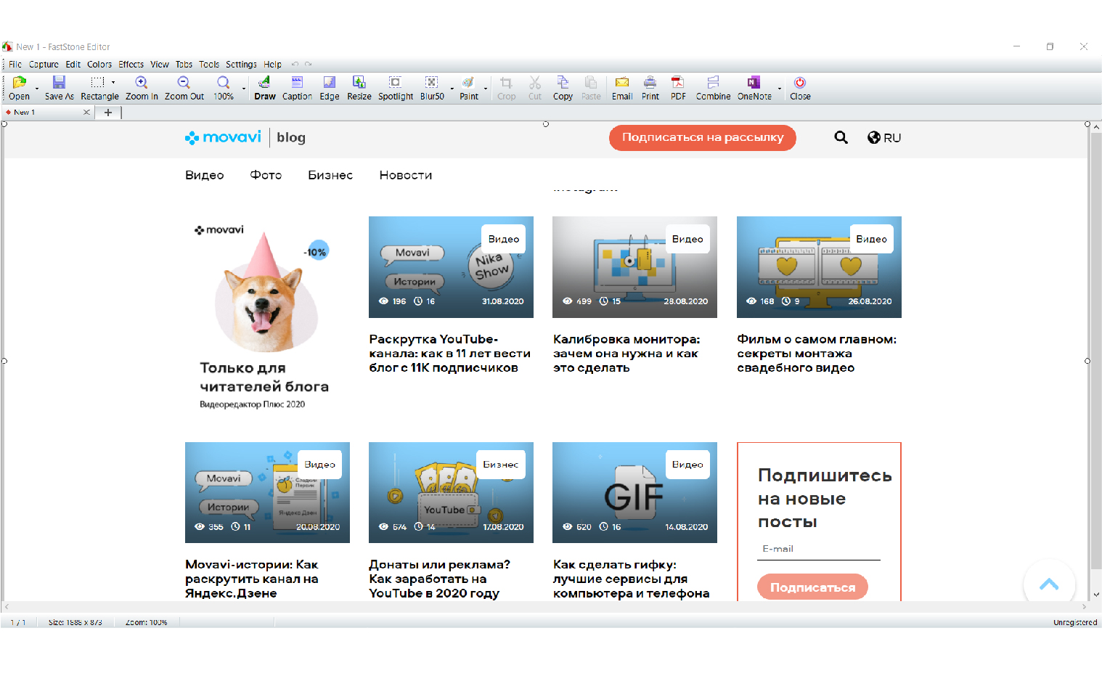Open the Effects menu
This screenshot has height=681, width=1102.
(x=131, y=65)
